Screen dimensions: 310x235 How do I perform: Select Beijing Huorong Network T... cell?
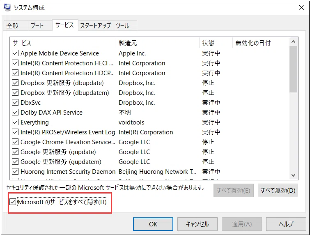157,171
